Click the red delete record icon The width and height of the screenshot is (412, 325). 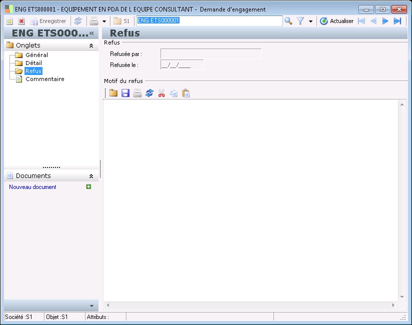pos(21,21)
